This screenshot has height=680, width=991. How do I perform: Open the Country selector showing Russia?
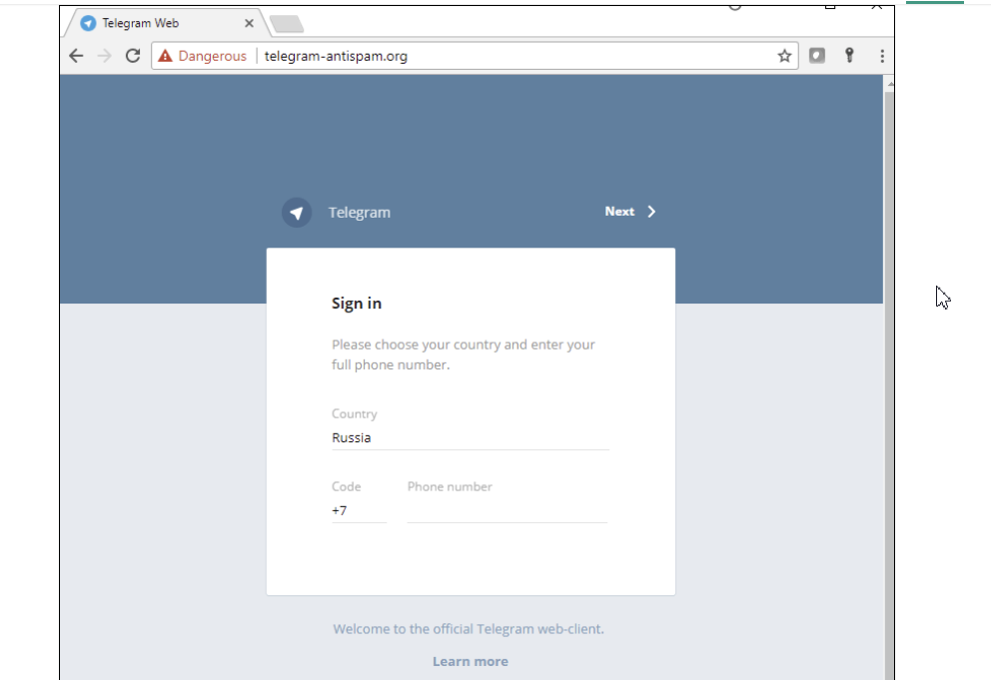[471, 437]
